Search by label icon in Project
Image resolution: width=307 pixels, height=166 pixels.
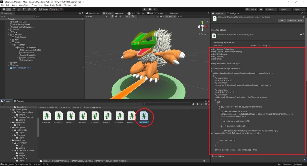(x=197, y=104)
